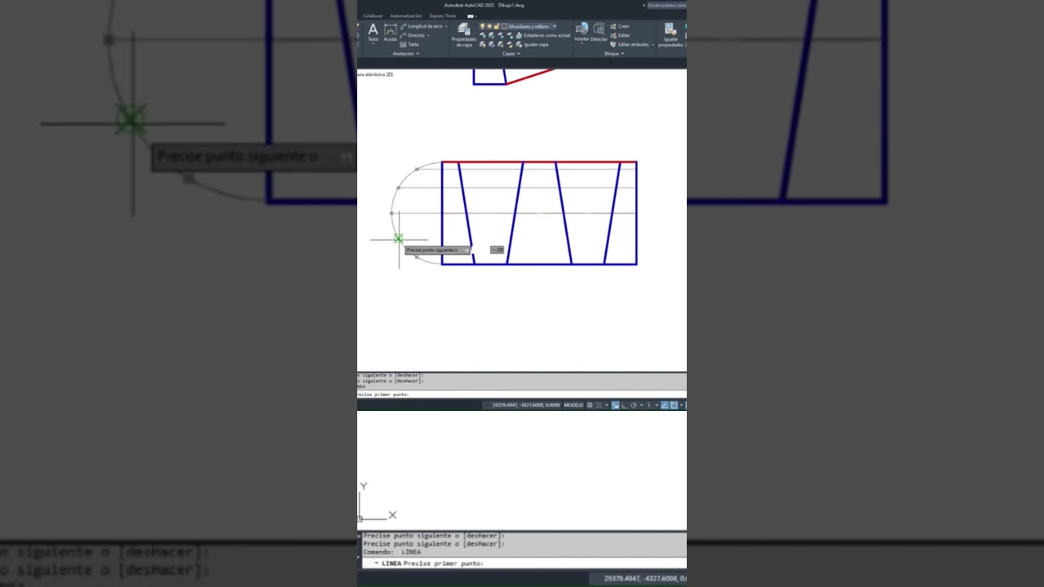Screen dimensions: 1044x587
Task: Toggle snap mode in status bar
Action: [x=599, y=404]
